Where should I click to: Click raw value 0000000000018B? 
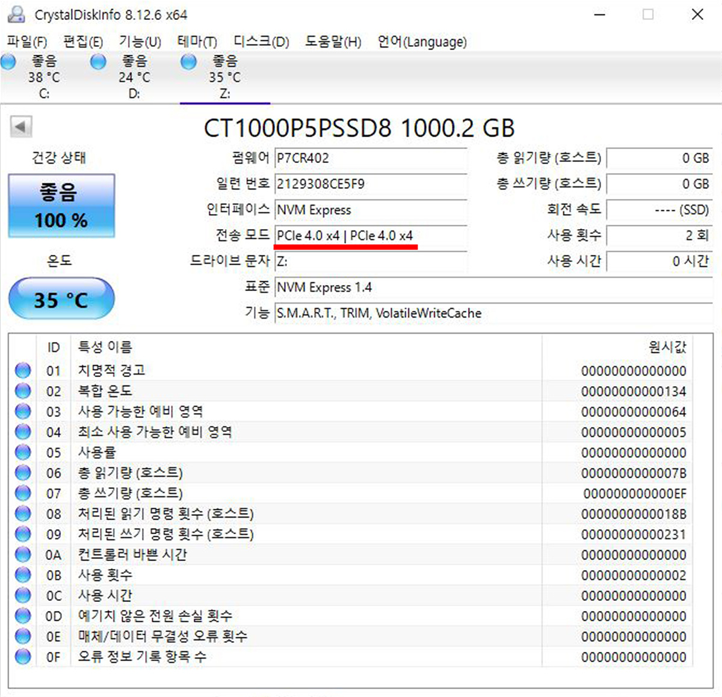click(x=634, y=514)
